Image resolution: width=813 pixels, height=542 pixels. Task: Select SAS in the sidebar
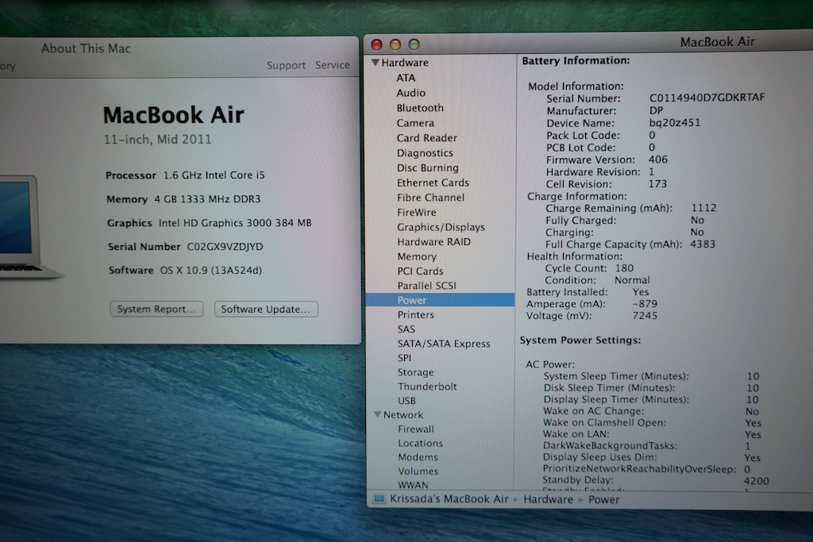point(406,329)
